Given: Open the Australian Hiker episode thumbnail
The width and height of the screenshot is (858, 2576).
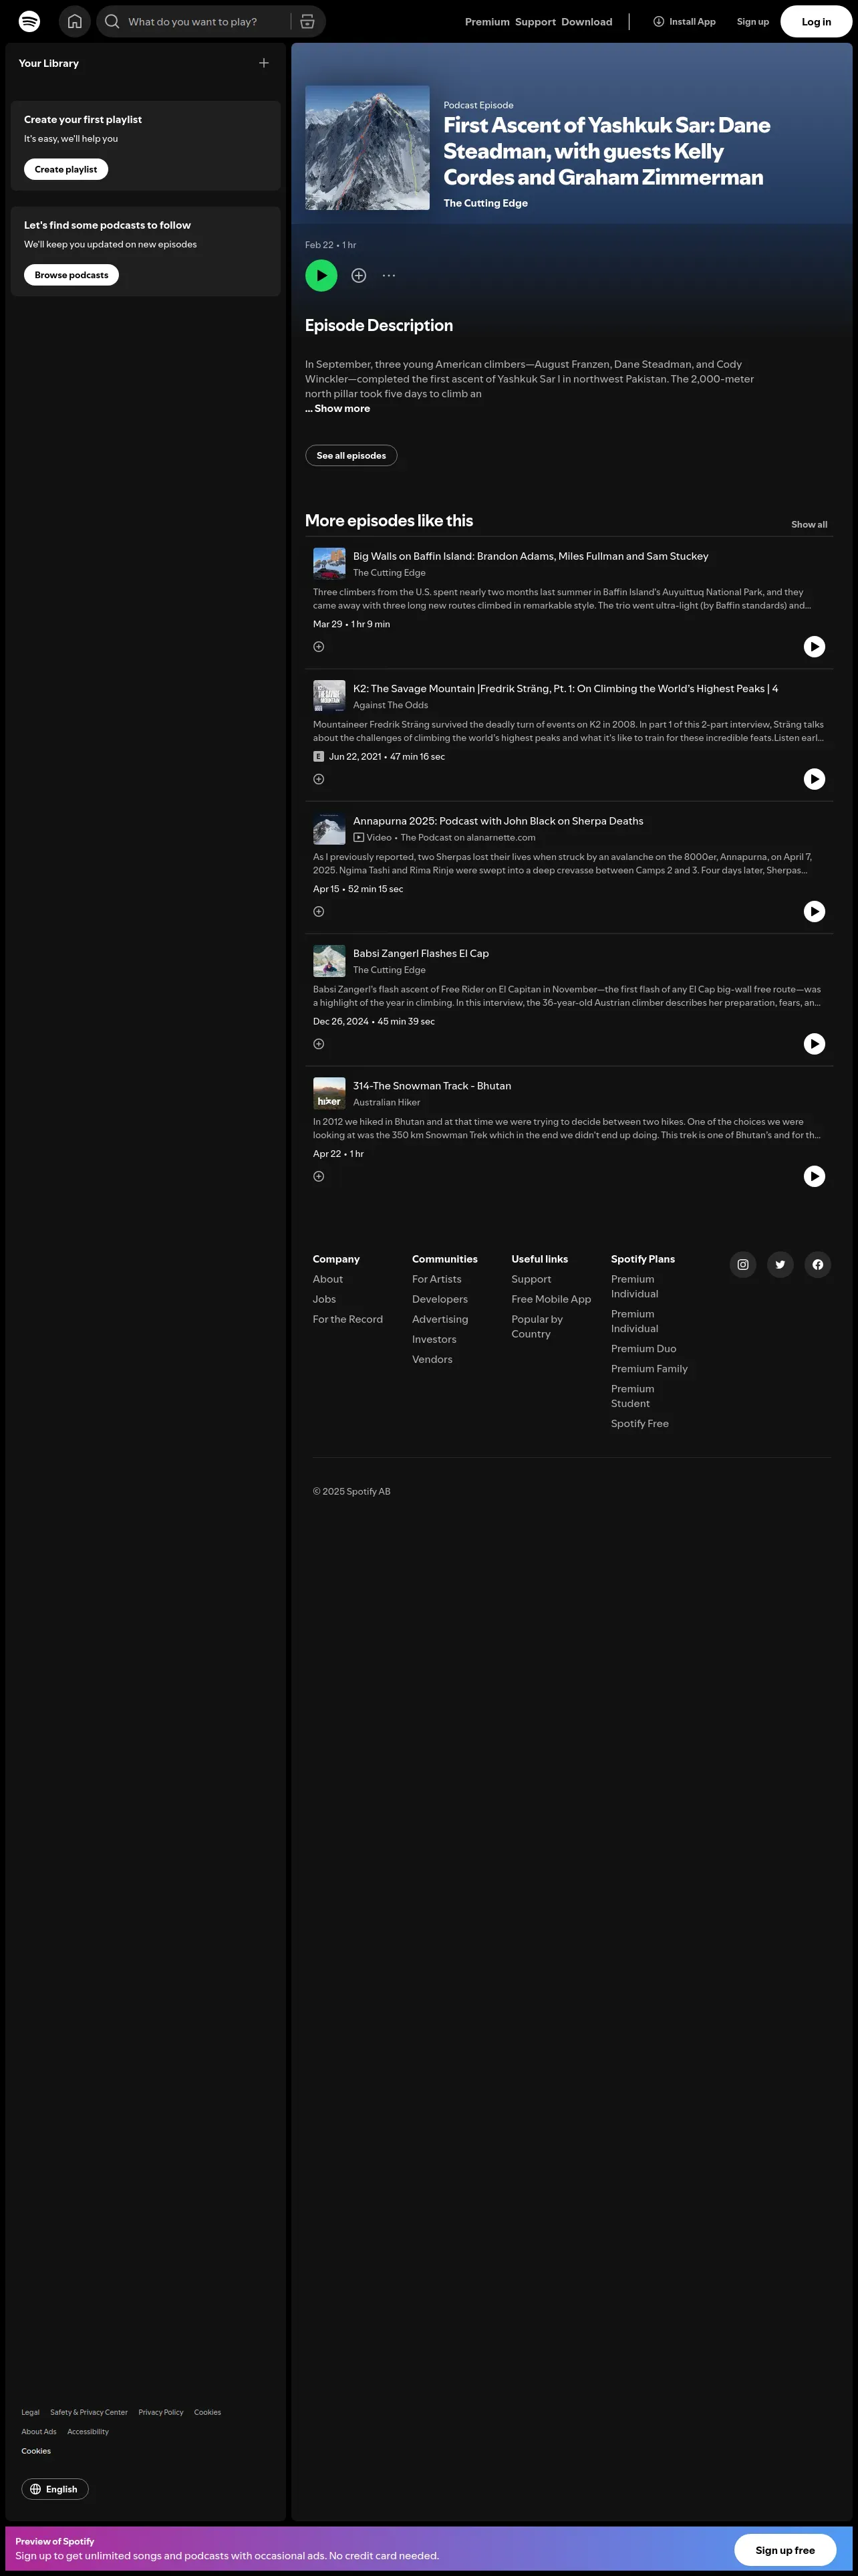Looking at the screenshot, I should [329, 1093].
